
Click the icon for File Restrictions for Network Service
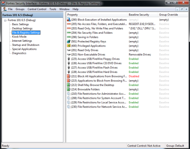pos(69,107)
